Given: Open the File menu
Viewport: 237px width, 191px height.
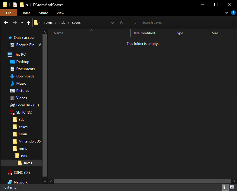Looking at the screenshot, I should [x=9, y=13].
